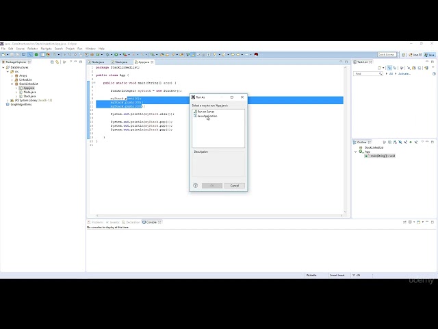Open the Run menu

click(x=80, y=49)
